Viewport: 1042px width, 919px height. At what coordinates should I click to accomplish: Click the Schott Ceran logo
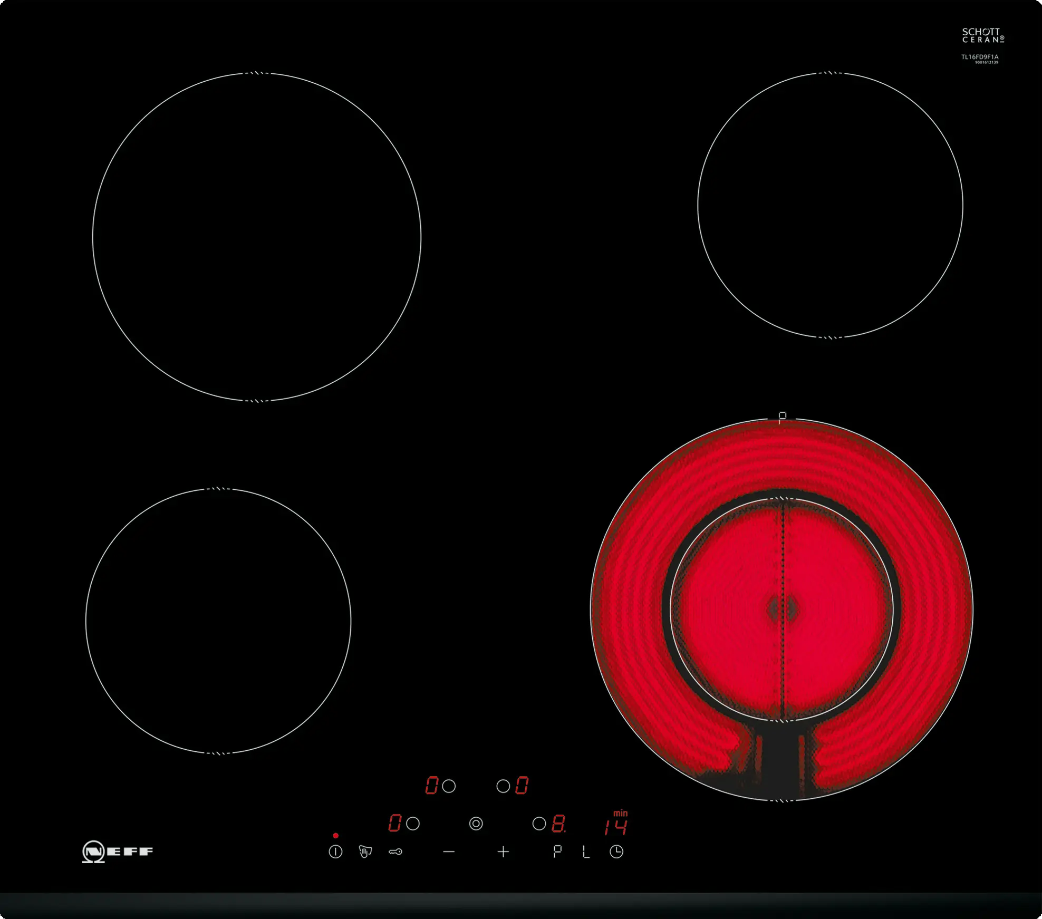point(982,35)
